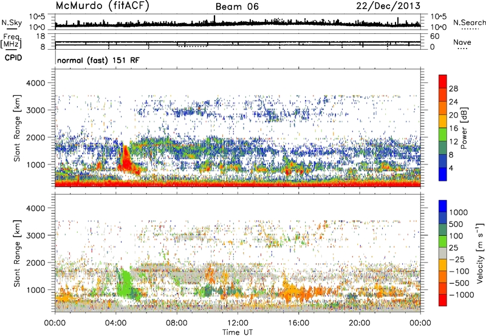486x336 pixels.
Task: Select the "04:00" time tick label
Action: 116,323
